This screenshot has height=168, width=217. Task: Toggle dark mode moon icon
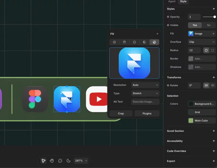point(68,161)
